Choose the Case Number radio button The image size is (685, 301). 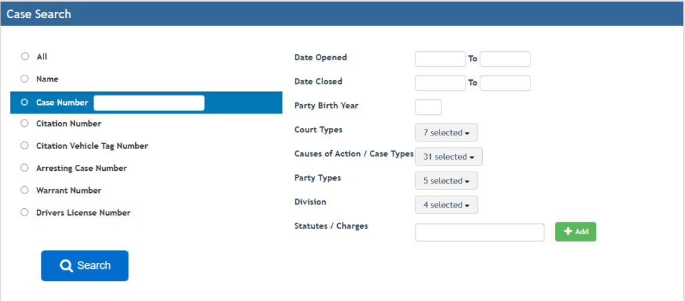tap(25, 103)
